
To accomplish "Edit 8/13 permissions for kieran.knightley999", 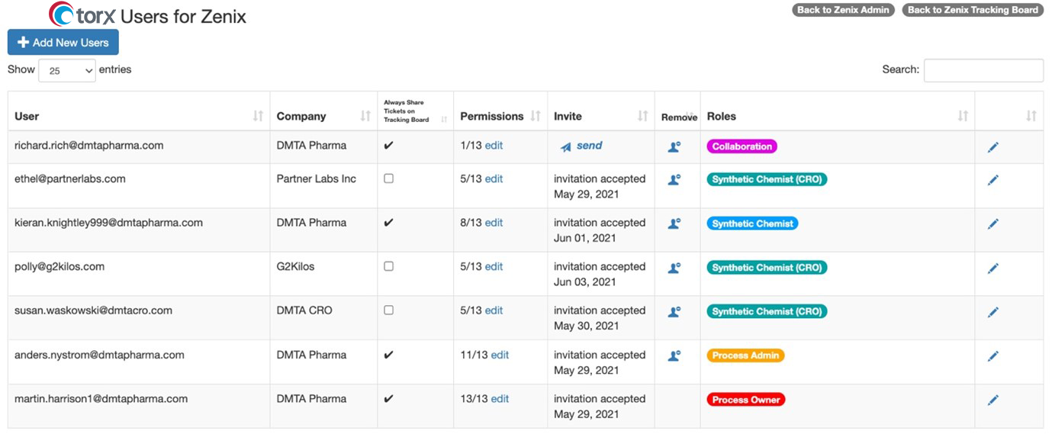I will (x=494, y=223).
